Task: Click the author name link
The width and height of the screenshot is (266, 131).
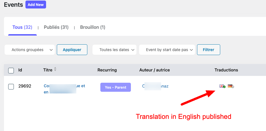Action: tap(155, 86)
